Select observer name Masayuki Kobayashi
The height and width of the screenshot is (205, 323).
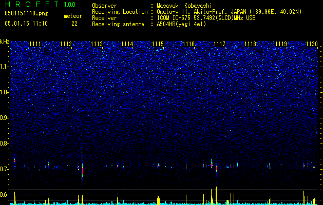coord(184,6)
